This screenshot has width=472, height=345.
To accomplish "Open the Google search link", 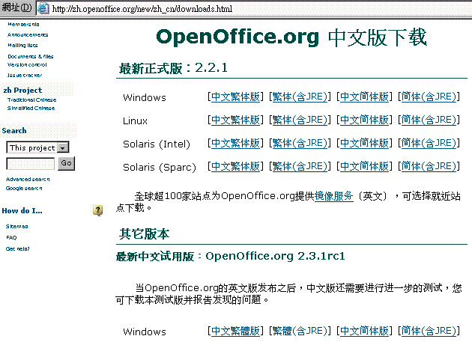I will point(24,189).
